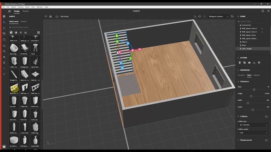271x152 pixels.
Task: Delete selected object with trash icon
Action: 240,63
